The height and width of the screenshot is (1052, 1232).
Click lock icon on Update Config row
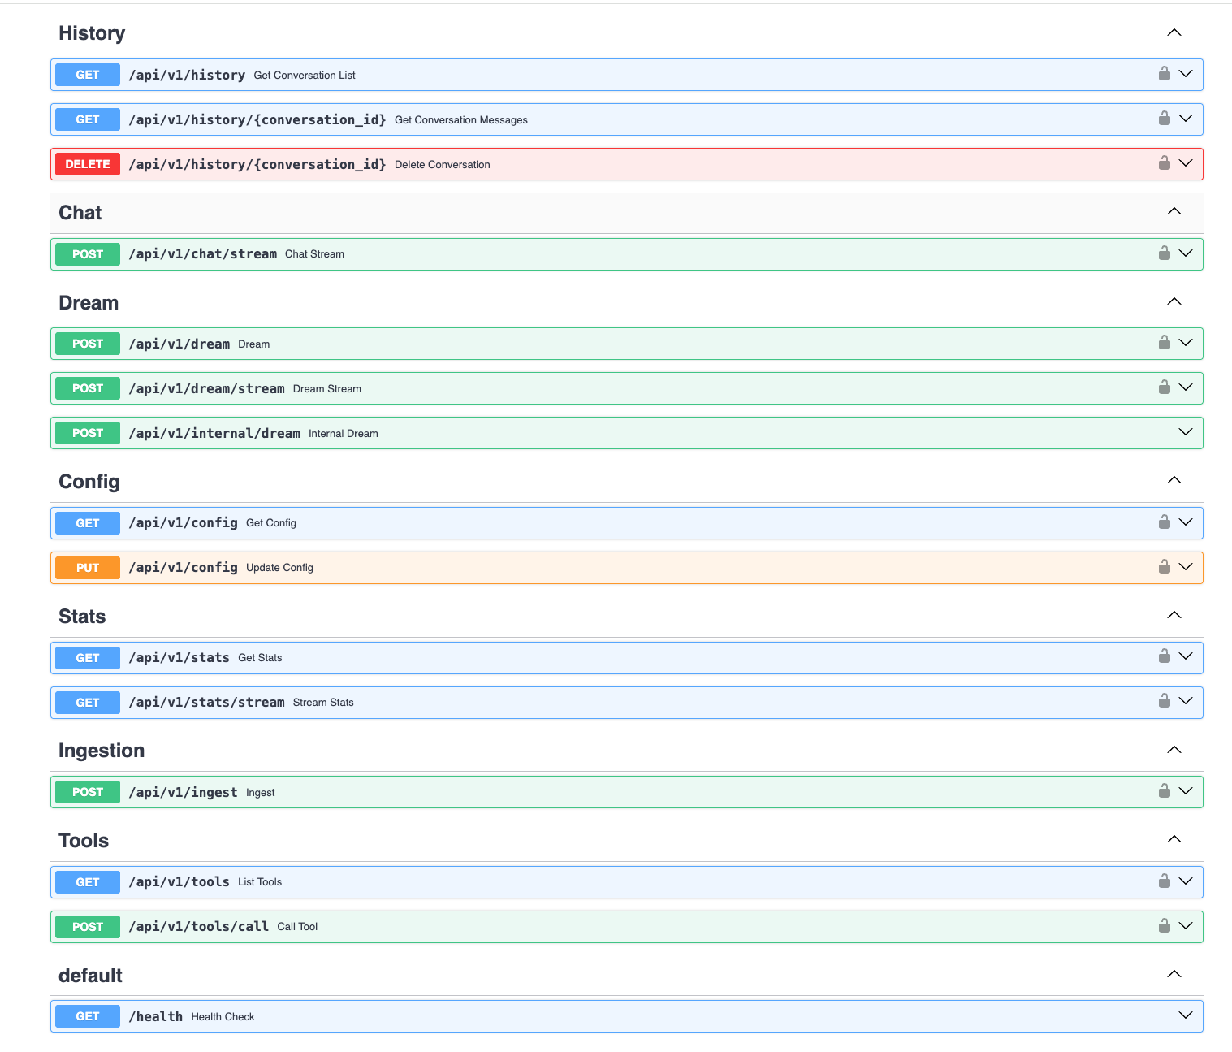[x=1164, y=566]
